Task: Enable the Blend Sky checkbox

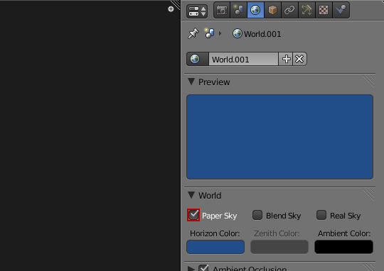Action: 257,215
